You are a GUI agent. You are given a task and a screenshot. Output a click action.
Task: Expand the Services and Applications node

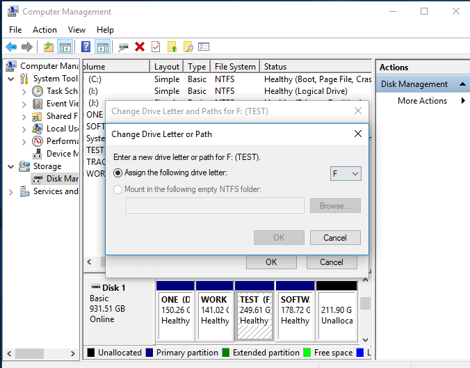(11, 191)
